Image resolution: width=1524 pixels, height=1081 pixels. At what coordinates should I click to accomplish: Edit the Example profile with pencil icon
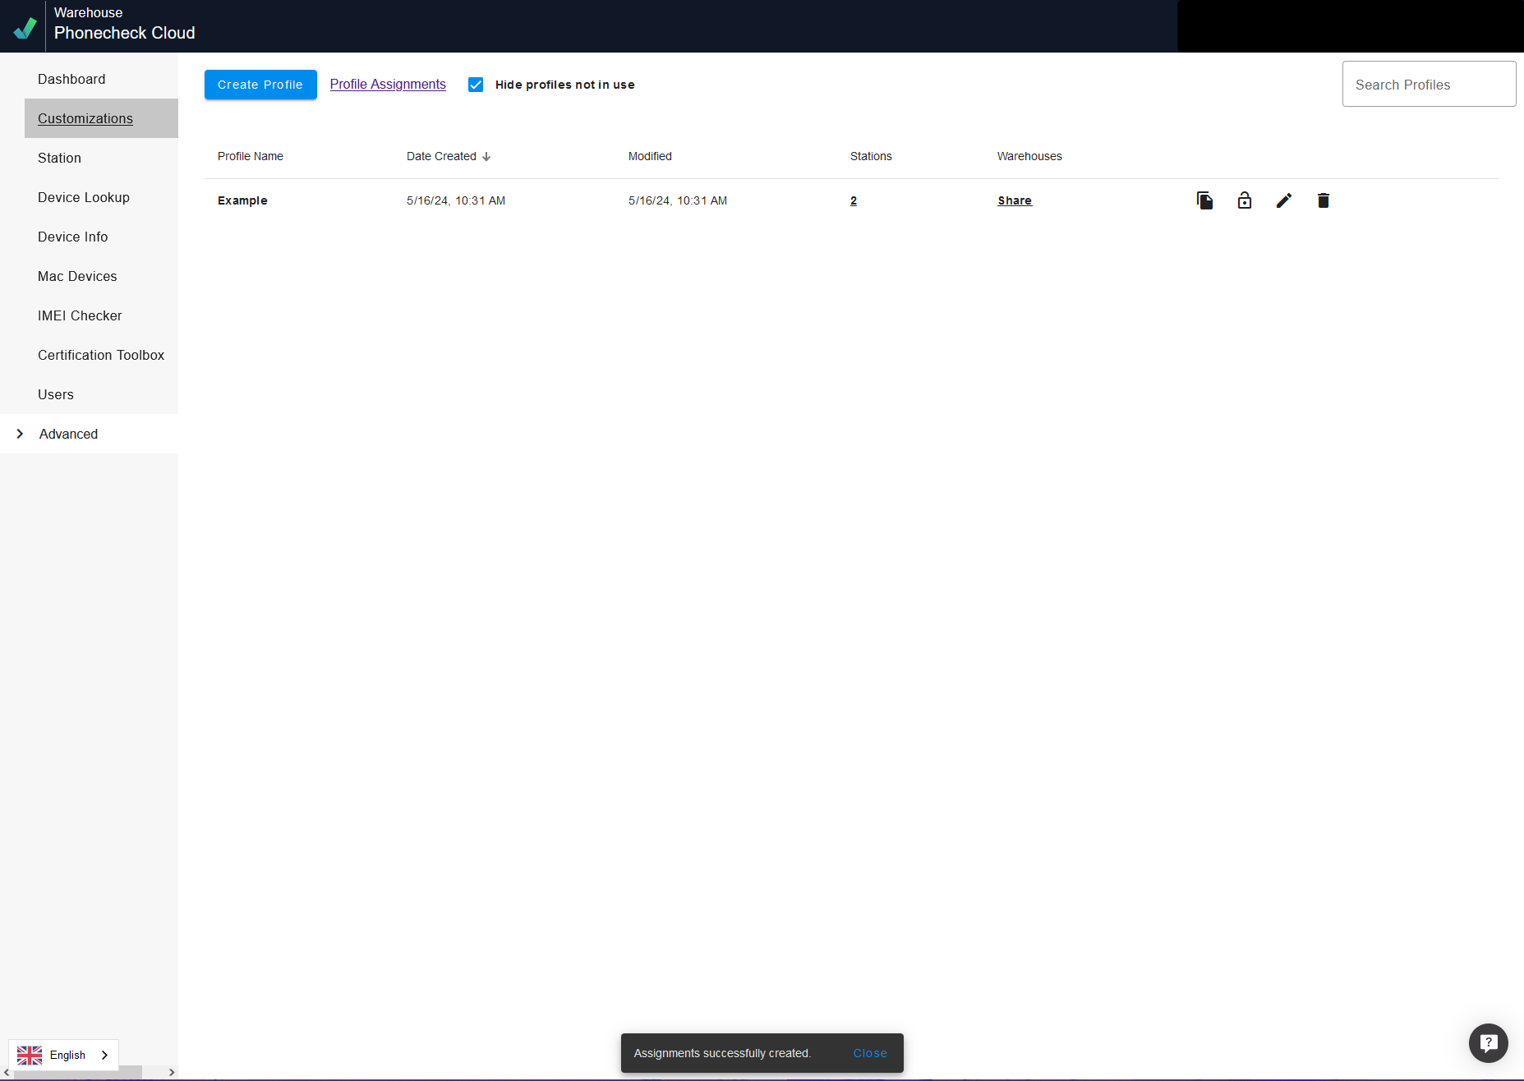pos(1283,200)
